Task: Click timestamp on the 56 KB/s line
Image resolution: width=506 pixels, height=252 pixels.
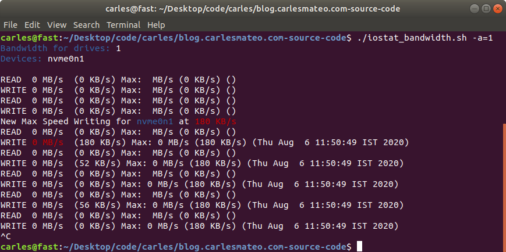Action: tap(325, 205)
